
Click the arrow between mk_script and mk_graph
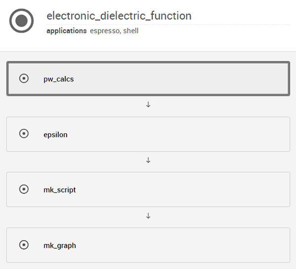tap(148, 216)
